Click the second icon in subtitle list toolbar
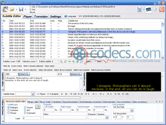Screen dimensions: 166x125 point(65,62)
